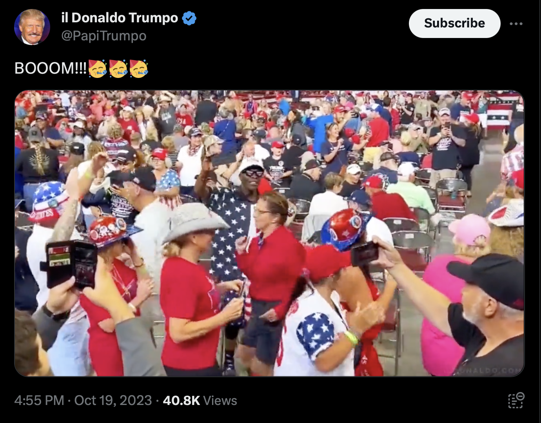Open the 4:55 PM post time link
The height and width of the screenshot is (423, 541).
tap(39, 400)
